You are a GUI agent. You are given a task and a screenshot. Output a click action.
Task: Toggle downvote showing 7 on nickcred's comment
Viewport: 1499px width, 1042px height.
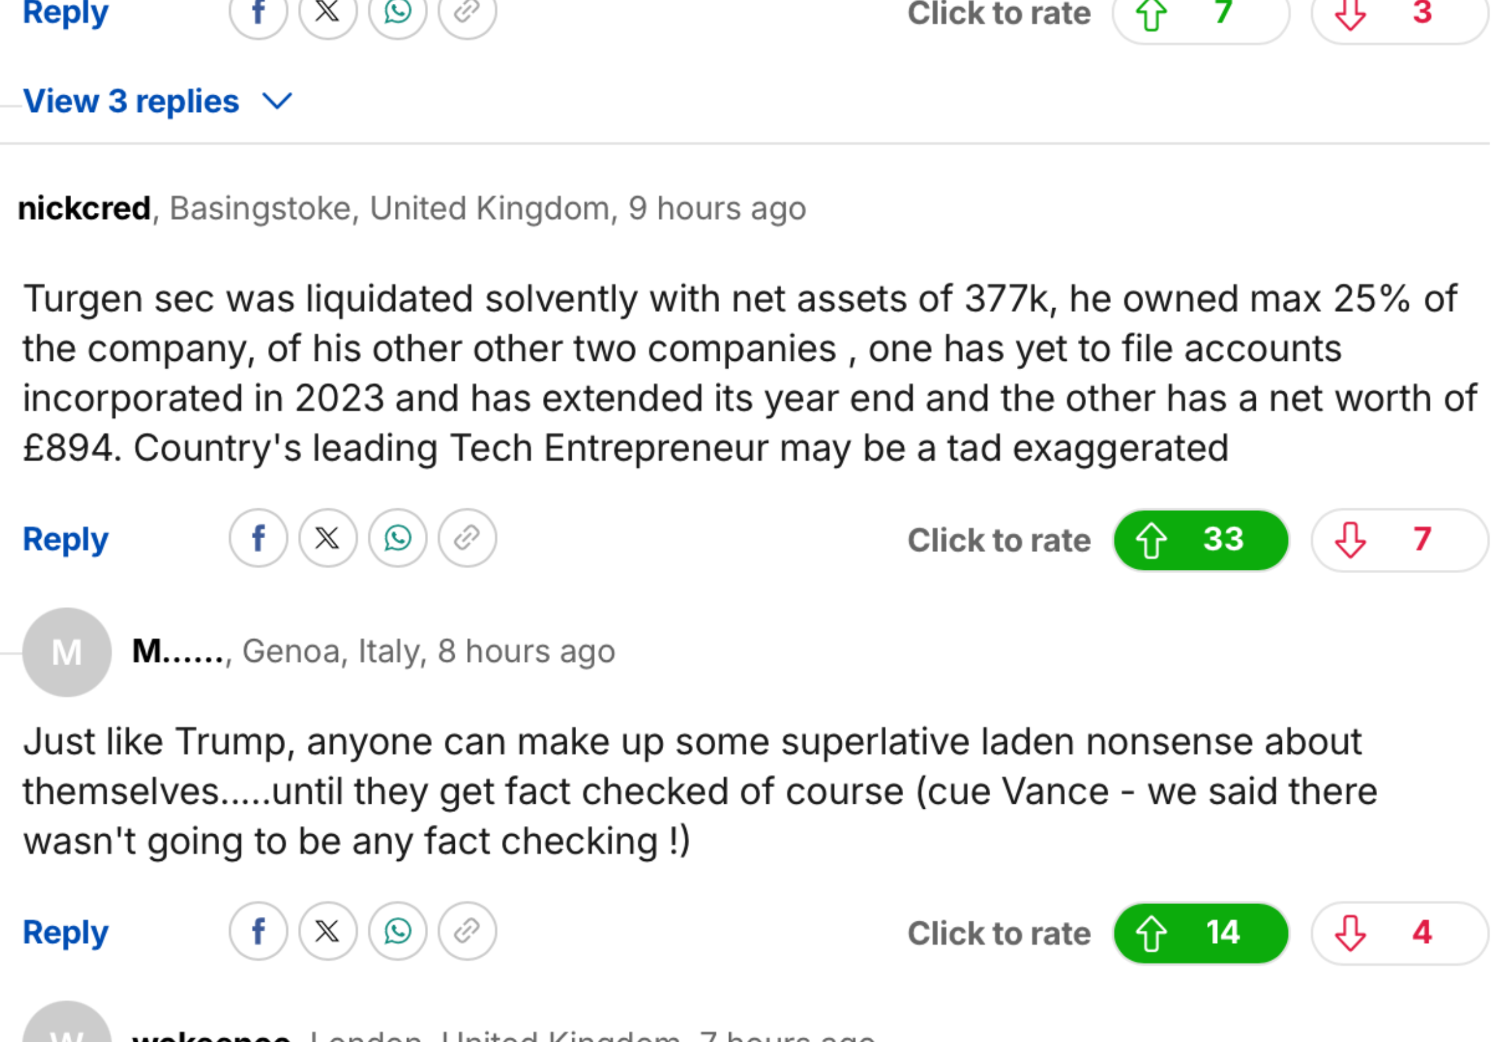click(x=1400, y=541)
